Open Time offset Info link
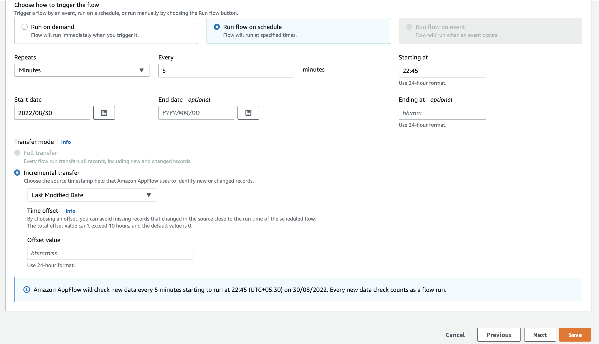Viewport: 599px width, 344px height. point(70,211)
